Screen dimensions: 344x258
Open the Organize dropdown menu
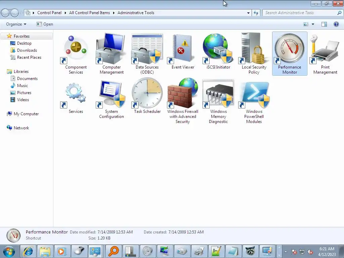pos(16,24)
